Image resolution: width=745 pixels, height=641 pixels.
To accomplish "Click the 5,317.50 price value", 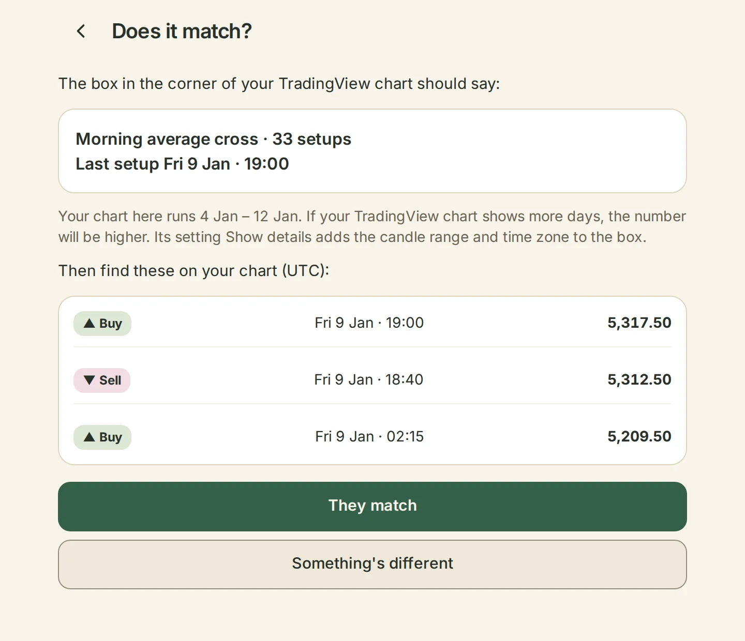I will pyautogui.click(x=639, y=323).
